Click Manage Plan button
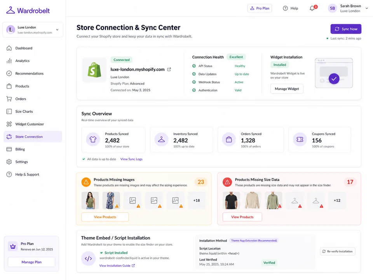Image resolution: width=373 pixels, height=280 pixels. 31,262
